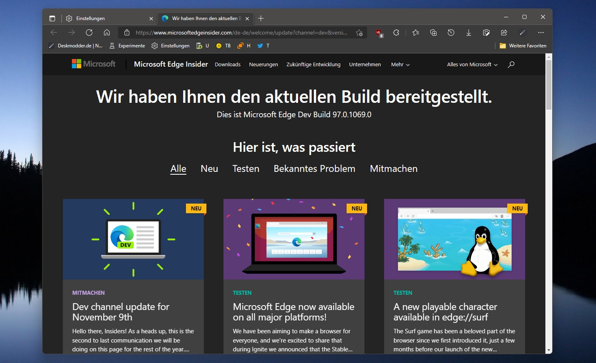Image resolution: width=596 pixels, height=363 pixels.
Task: Select the Mitmachen filter
Action: coord(394,169)
